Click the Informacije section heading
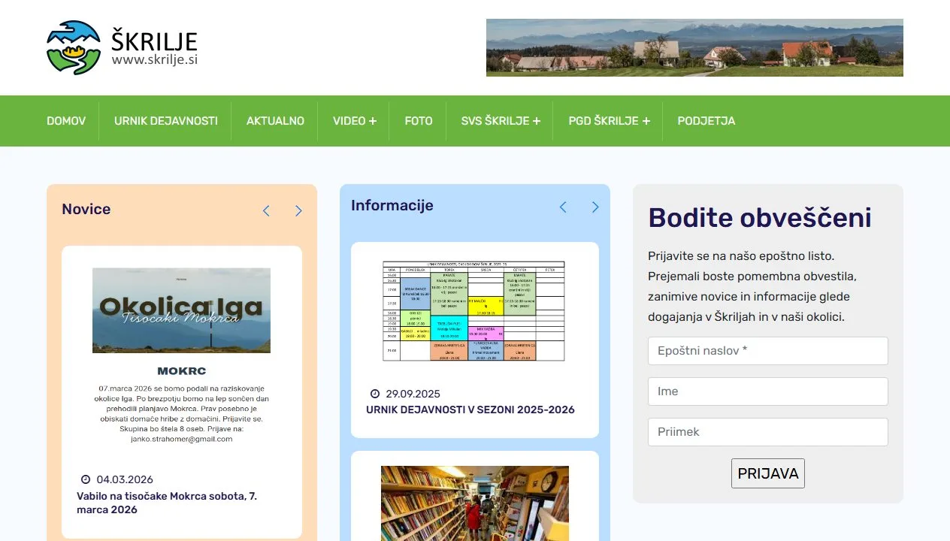950x541 pixels. coord(392,206)
